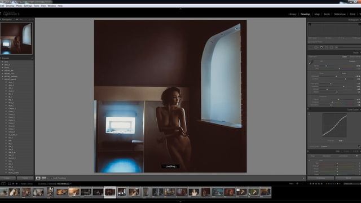The image size is (361, 203).
Task: Click the edit point curve icon
Action: pos(359,147)
